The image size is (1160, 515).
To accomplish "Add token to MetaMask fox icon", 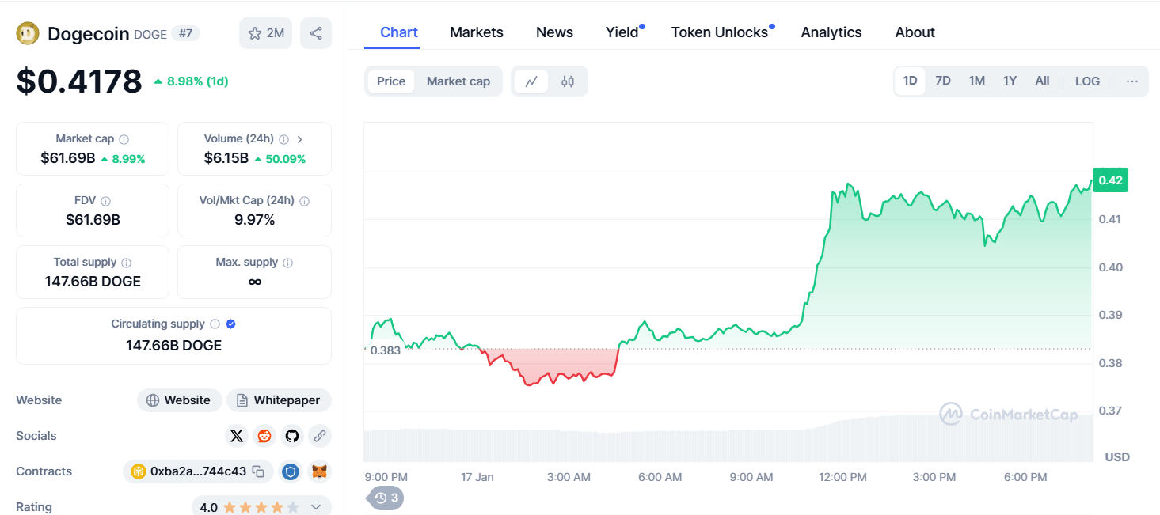I will click(320, 471).
